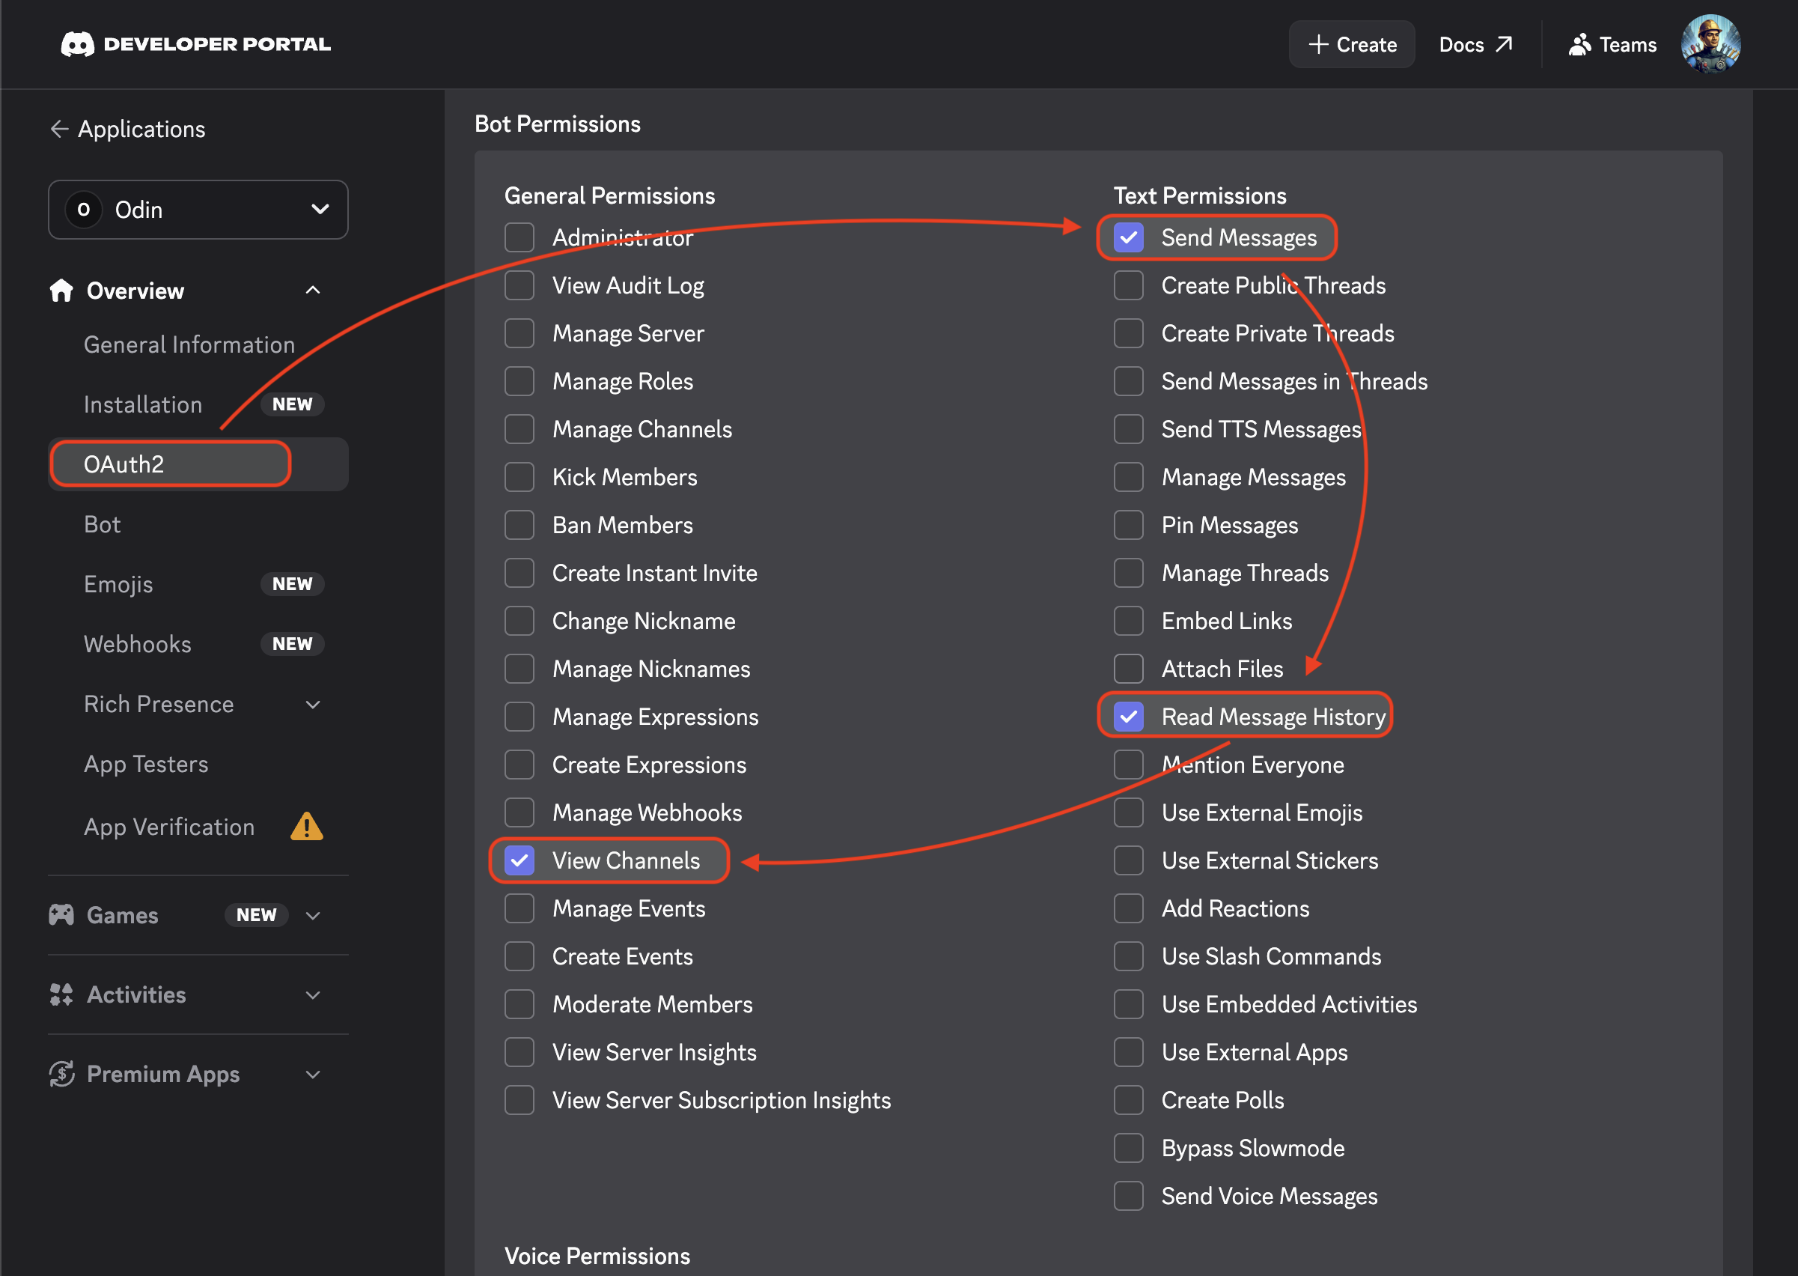This screenshot has height=1276, width=1798.
Task: Go to the Installation page
Action: (143, 404)
